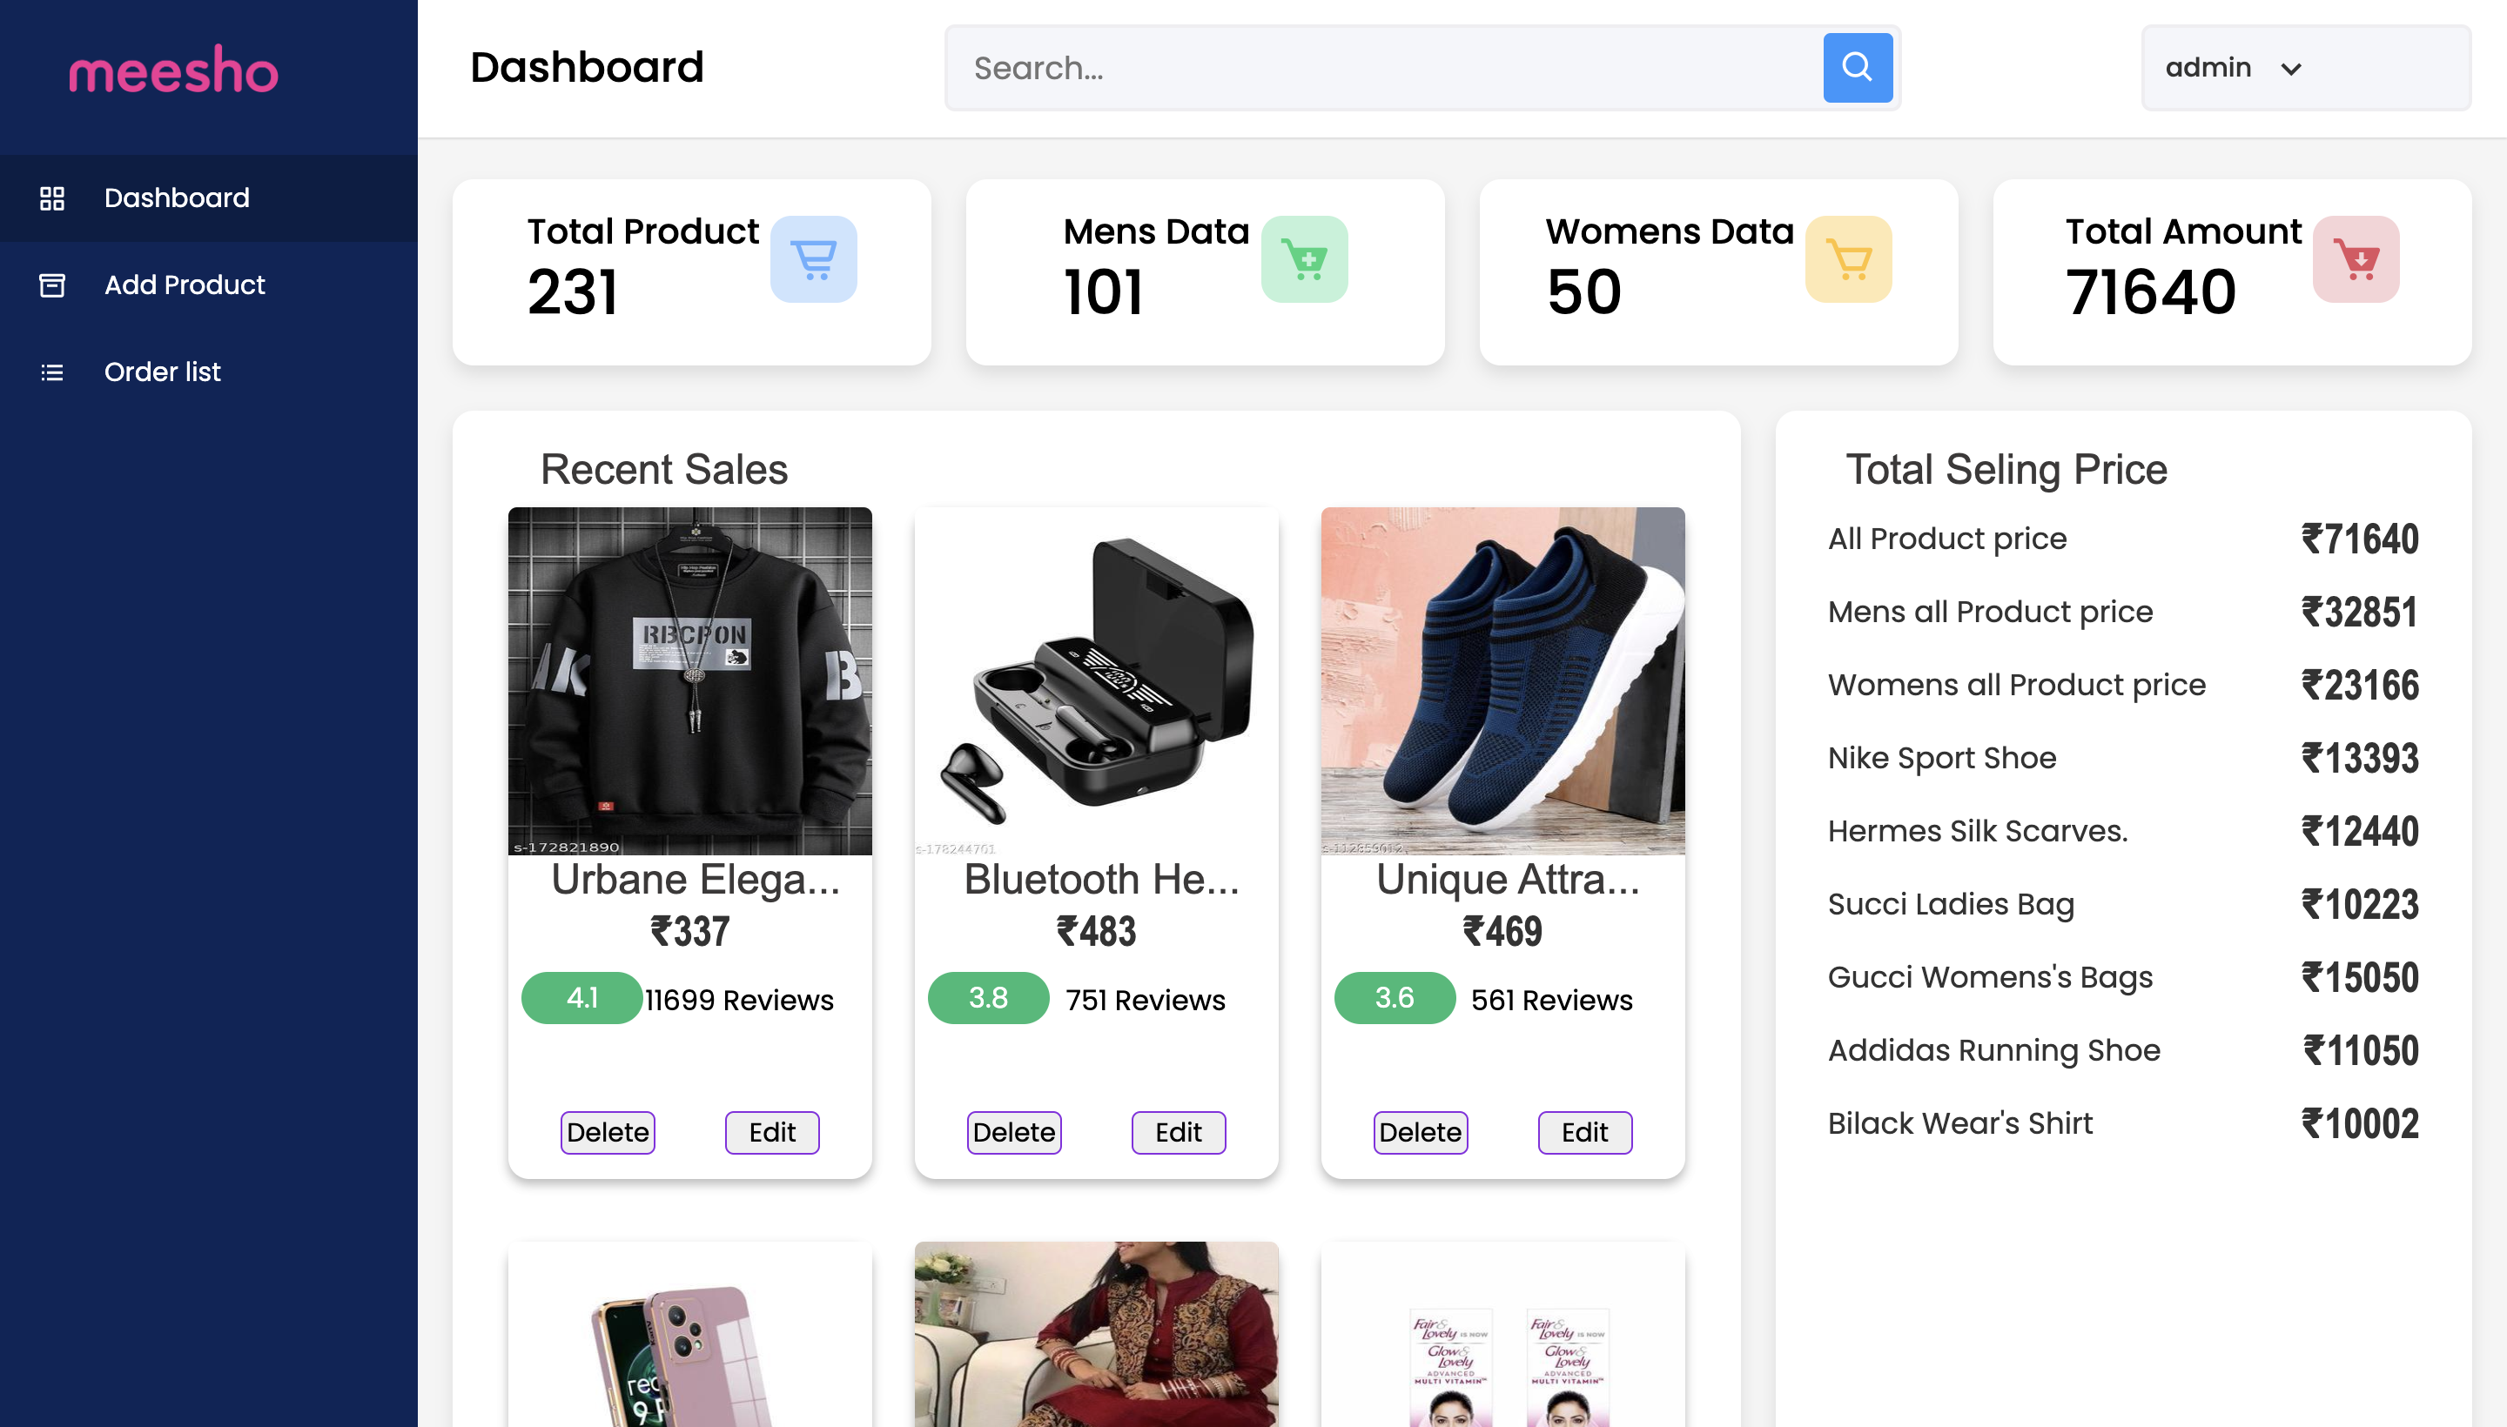Click the ₹32851 amount
Image resolution: width=2507 pixels, height=1427 pixels.
coord(2359,613)
